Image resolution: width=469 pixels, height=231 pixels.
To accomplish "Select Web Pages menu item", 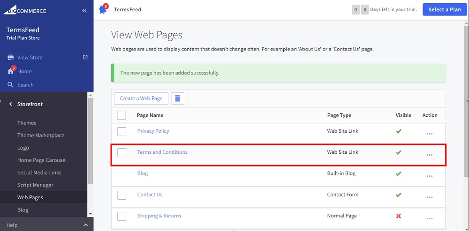I will (30, 197).
